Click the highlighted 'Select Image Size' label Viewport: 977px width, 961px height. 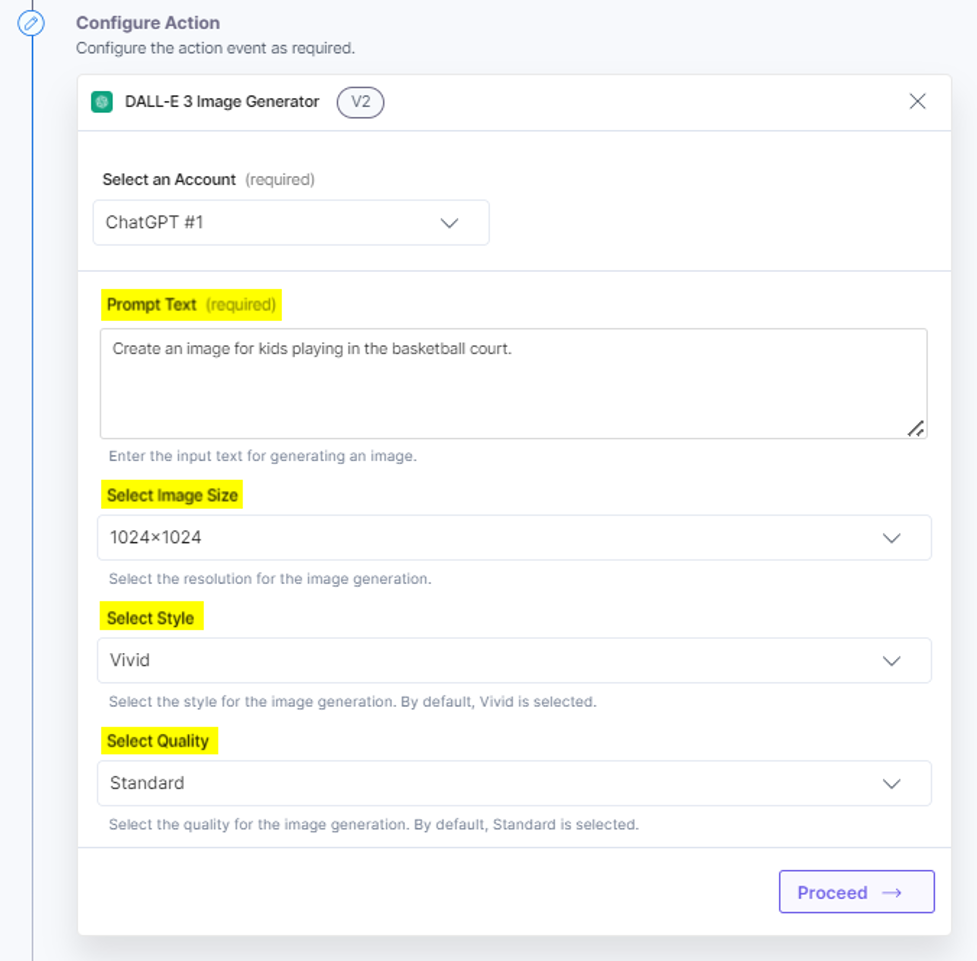click(172, 495)
